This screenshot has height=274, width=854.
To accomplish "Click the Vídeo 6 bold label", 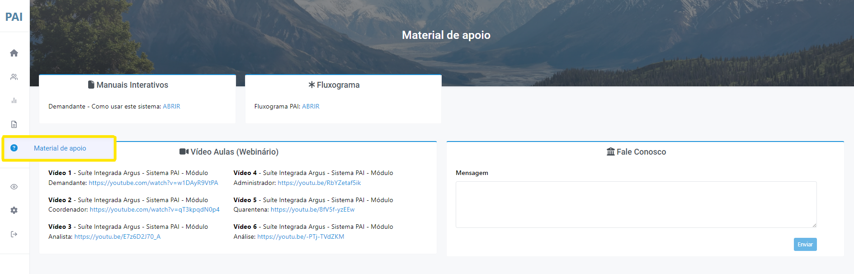I will (245, 227).
